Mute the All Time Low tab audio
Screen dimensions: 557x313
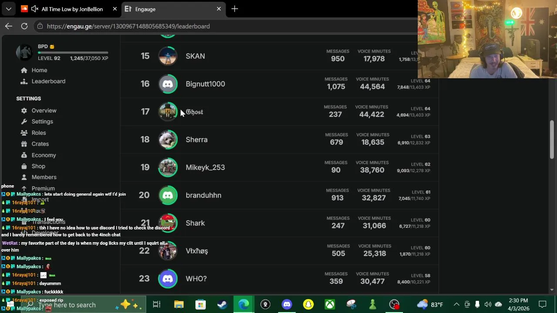[x=35, y=9]
